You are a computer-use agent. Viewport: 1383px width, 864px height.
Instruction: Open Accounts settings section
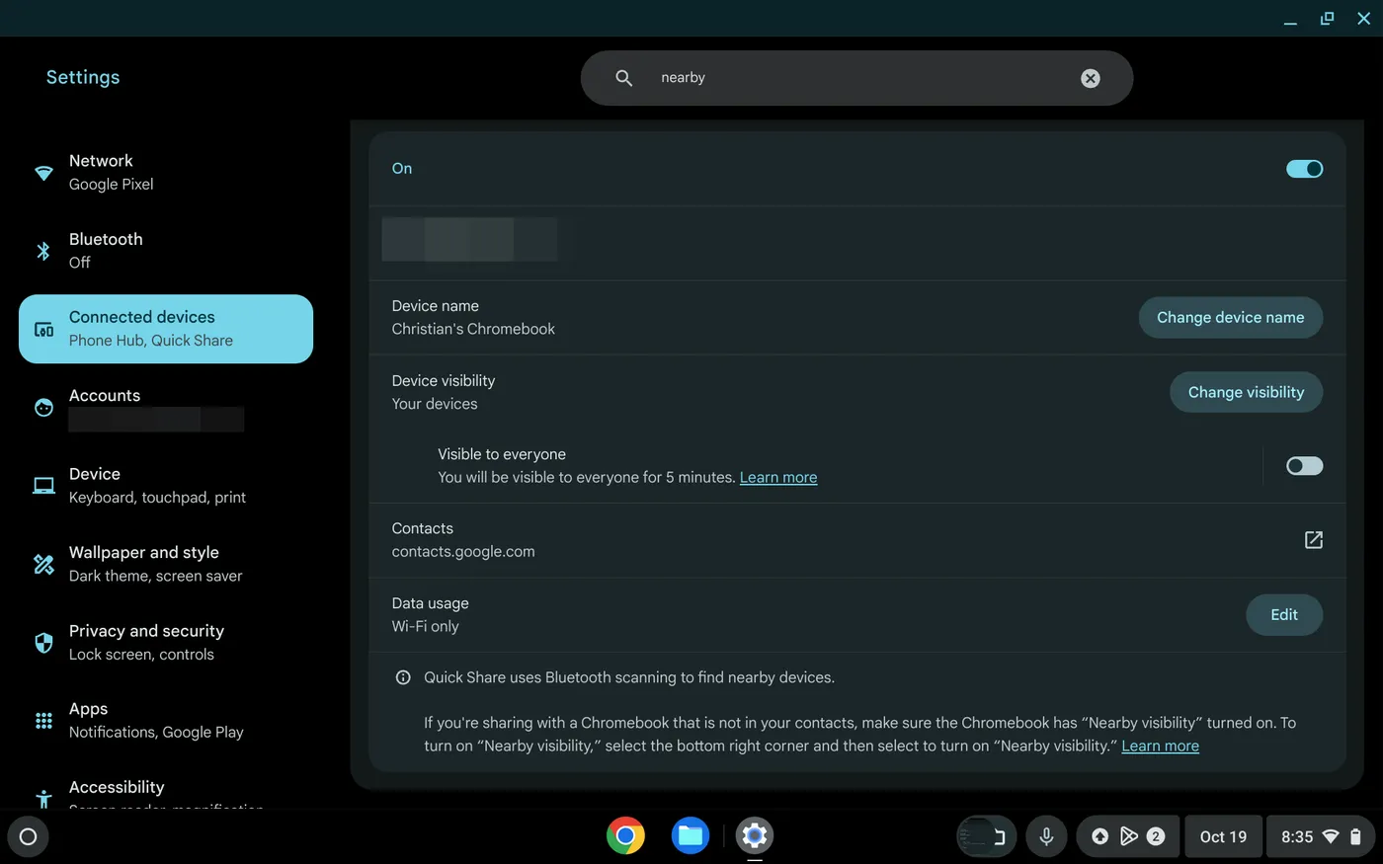[x=166, y=407]
